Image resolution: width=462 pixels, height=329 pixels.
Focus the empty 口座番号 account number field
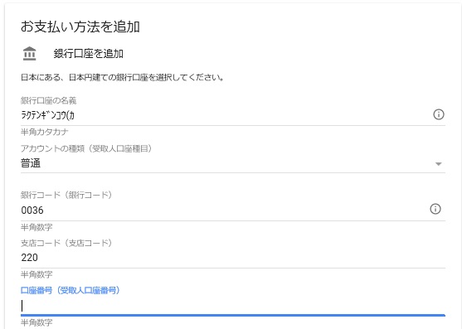(x=233, y=306)
